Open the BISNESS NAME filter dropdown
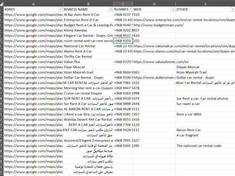 click(x=111, y=9)
